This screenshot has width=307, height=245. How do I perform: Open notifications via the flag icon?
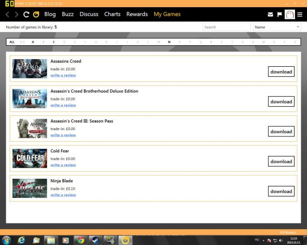pos(280,14)
